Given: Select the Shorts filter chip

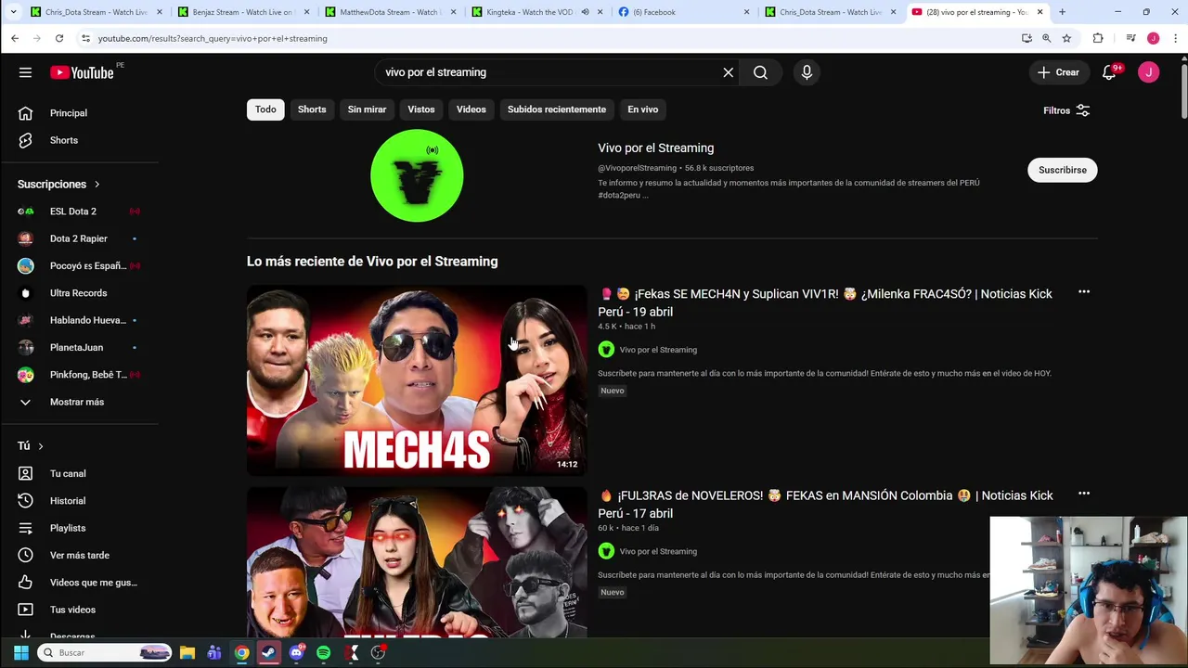Looking at the screenshot, I should pyautogui.click(x=312, y=109).
